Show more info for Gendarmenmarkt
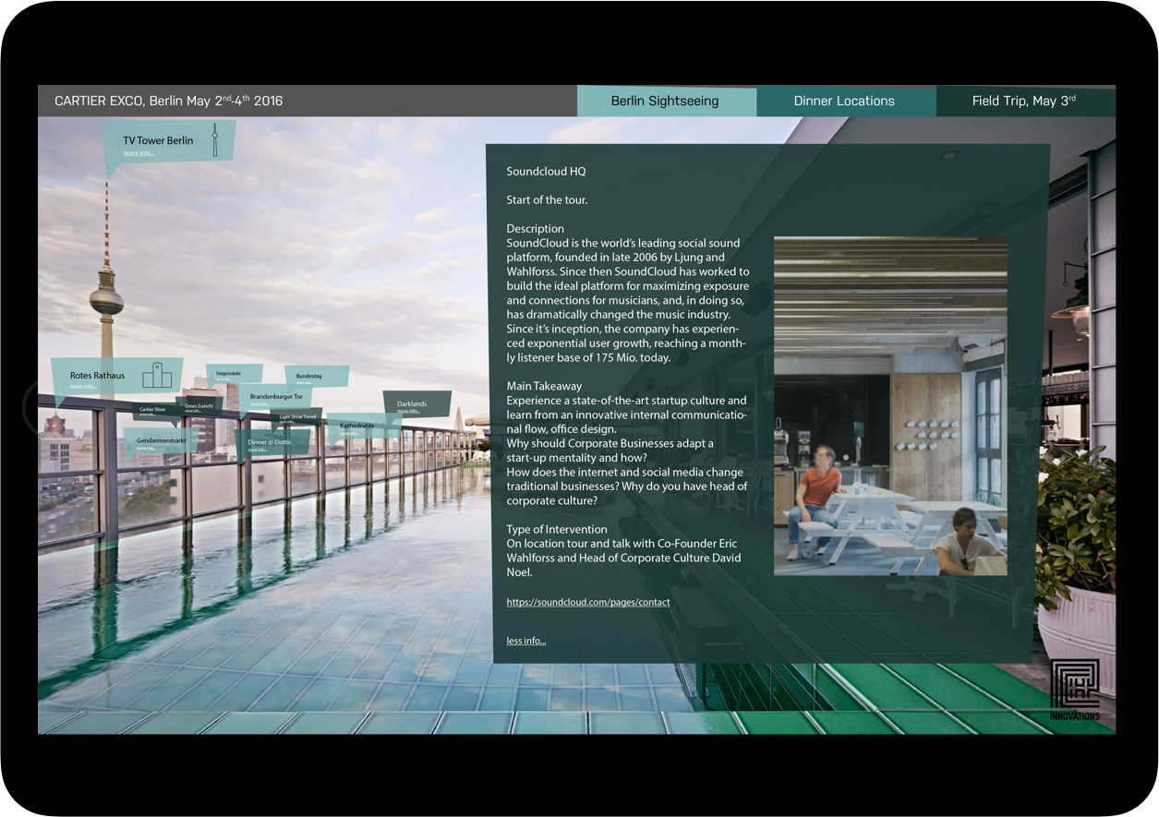Image resolution: width=1159 pixels, height=817 pixels. pos(145,448)
